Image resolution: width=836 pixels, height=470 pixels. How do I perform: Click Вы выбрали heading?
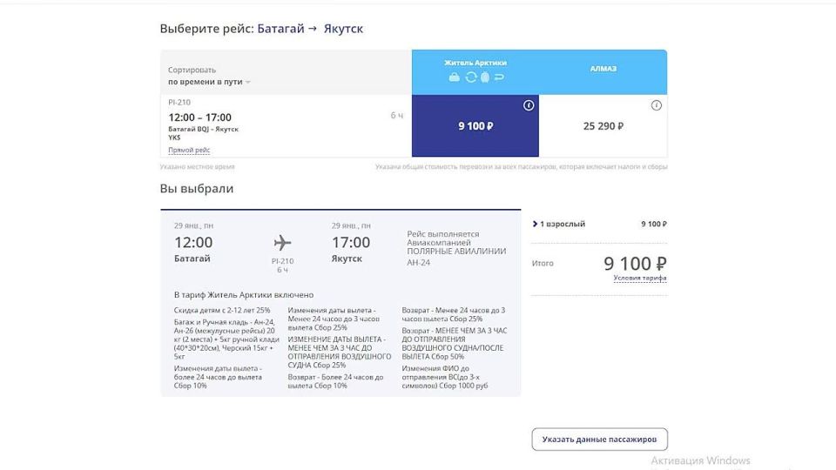coord(197,189)
